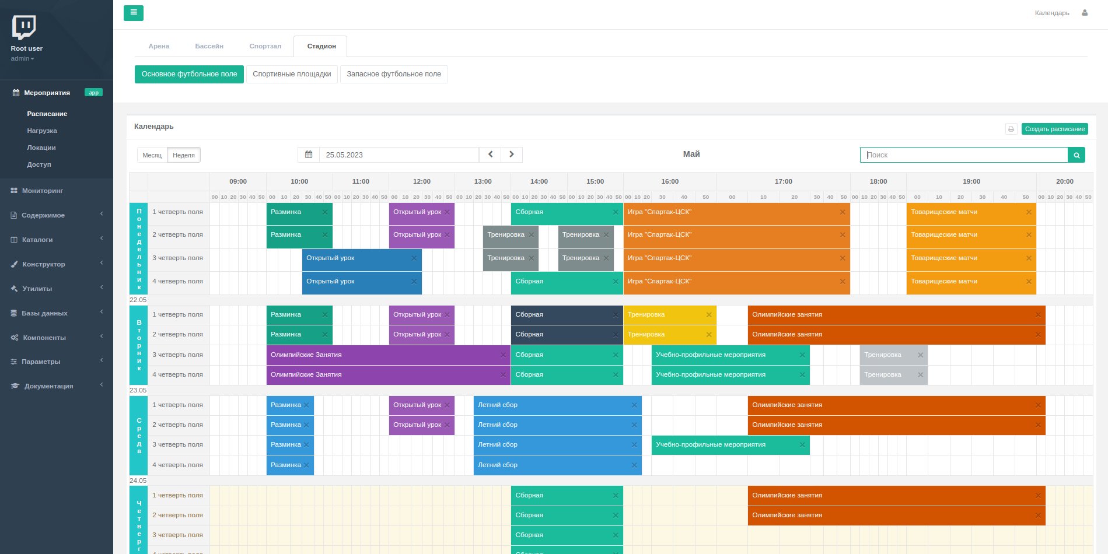Open Мониторинг in the sidebar
This screenshot has height=554, width=1108.
coord(43,191)
